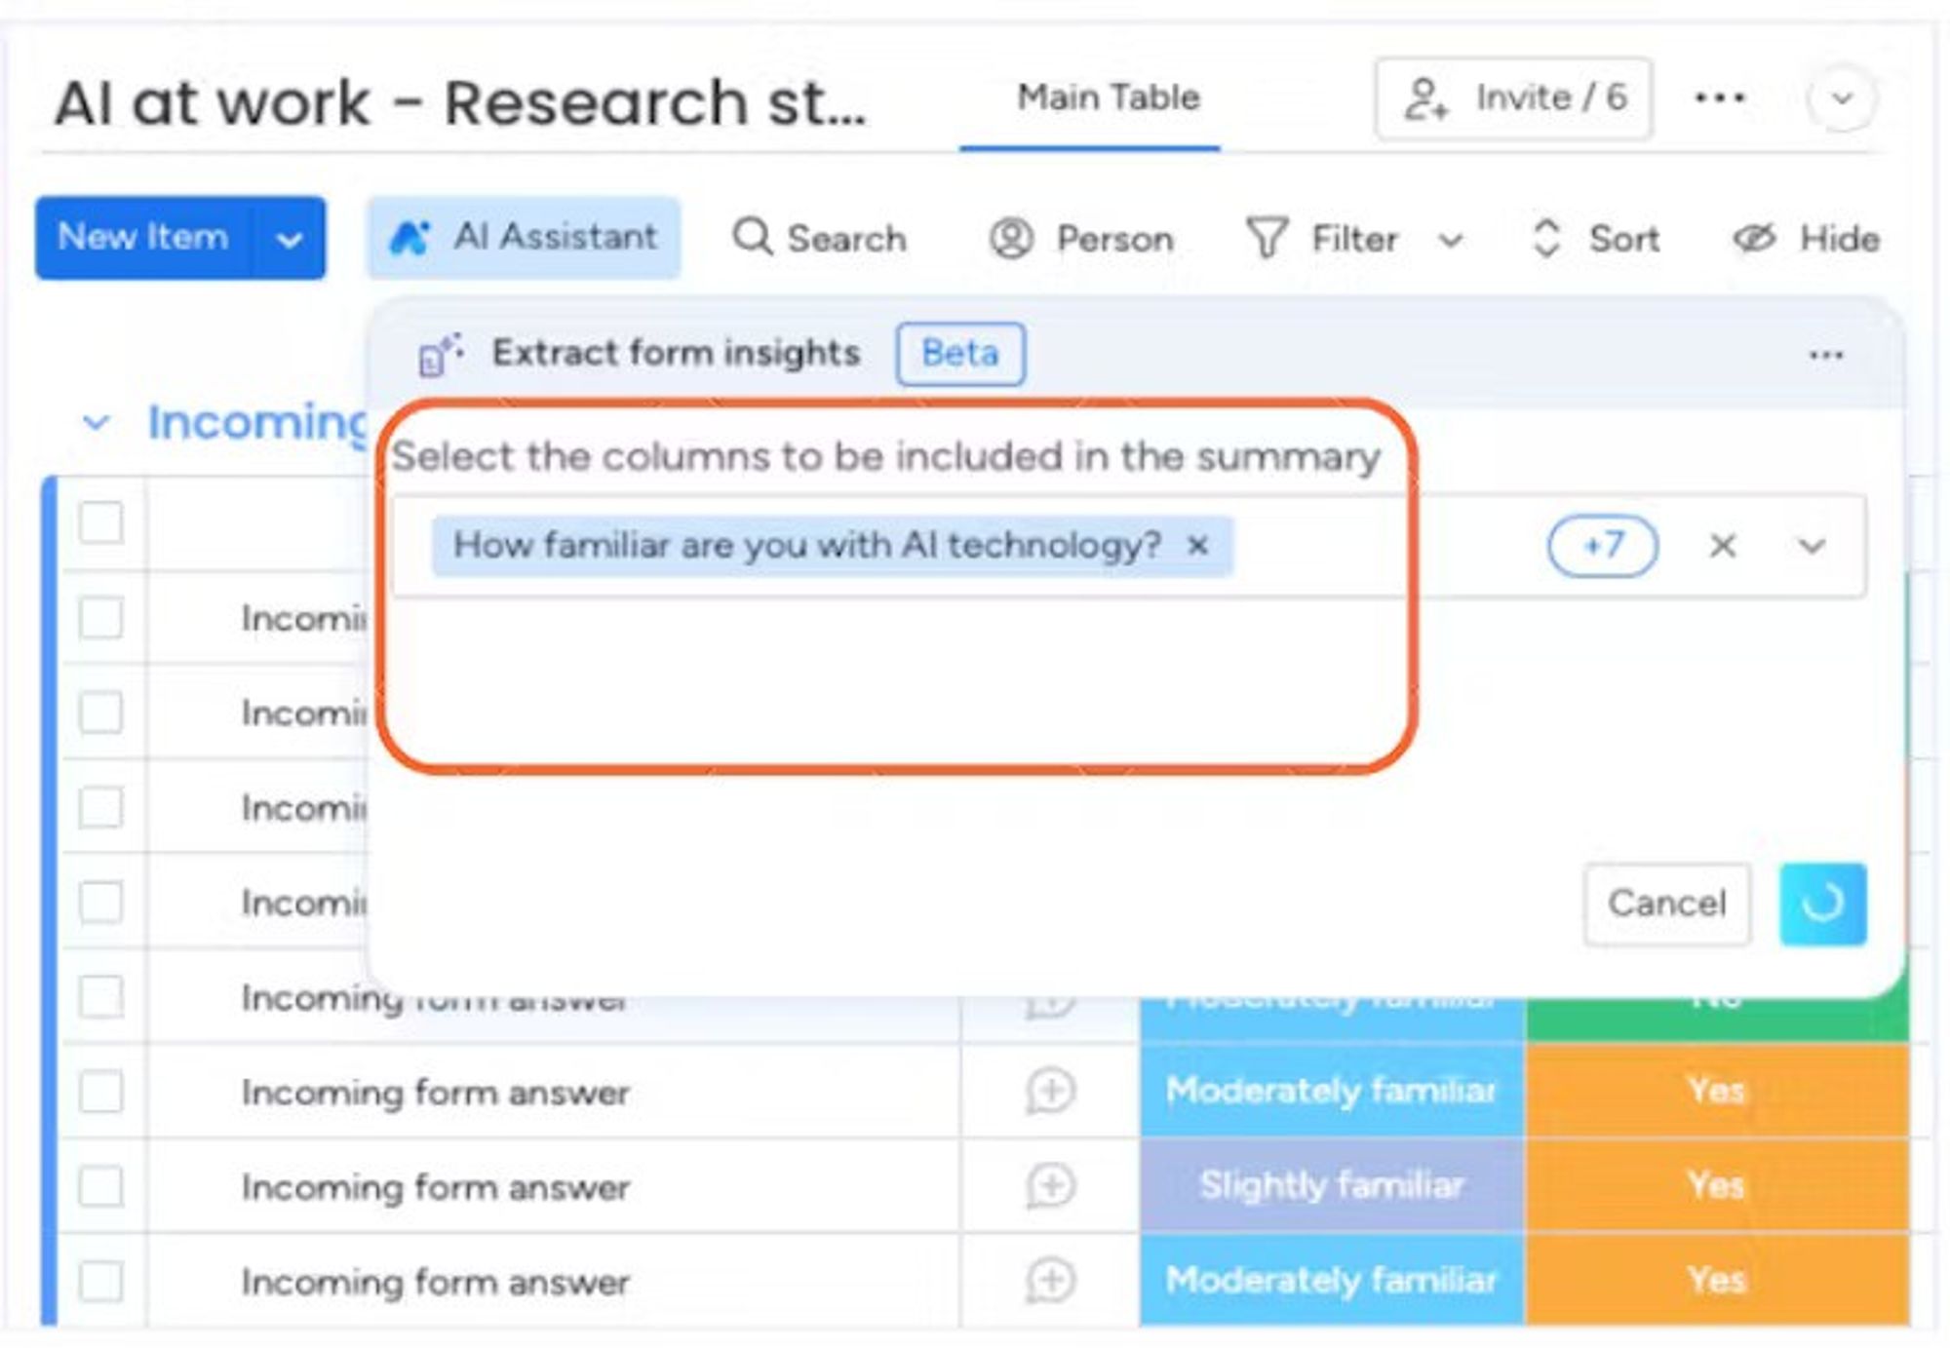Clear all selected columns with the X
Image resolution: width=1950 pixels, height=1348 pixels.
[x=1723, y=546]
